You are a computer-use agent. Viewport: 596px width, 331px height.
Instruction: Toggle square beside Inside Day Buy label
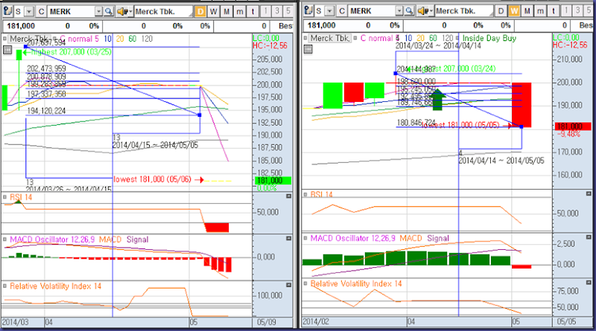point(457,38)
